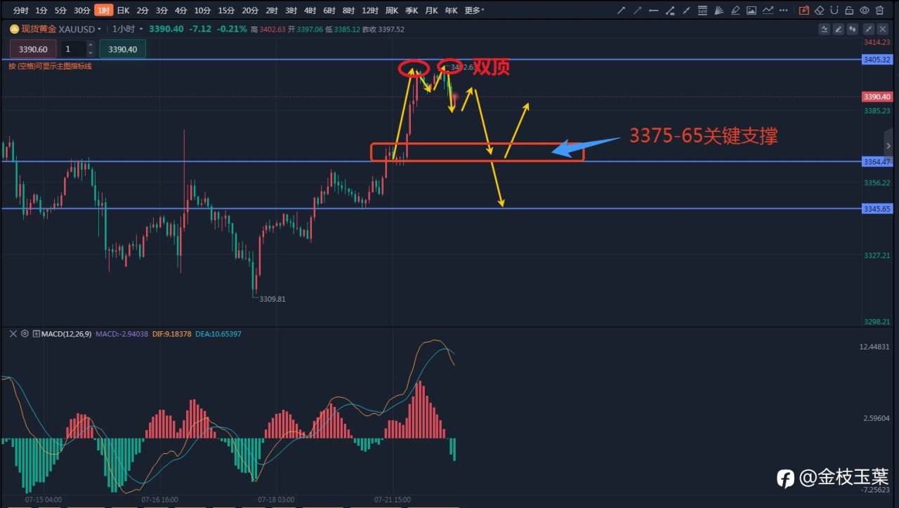
Task: Switch to the 30分 timeframe
Action: (82, 11)
